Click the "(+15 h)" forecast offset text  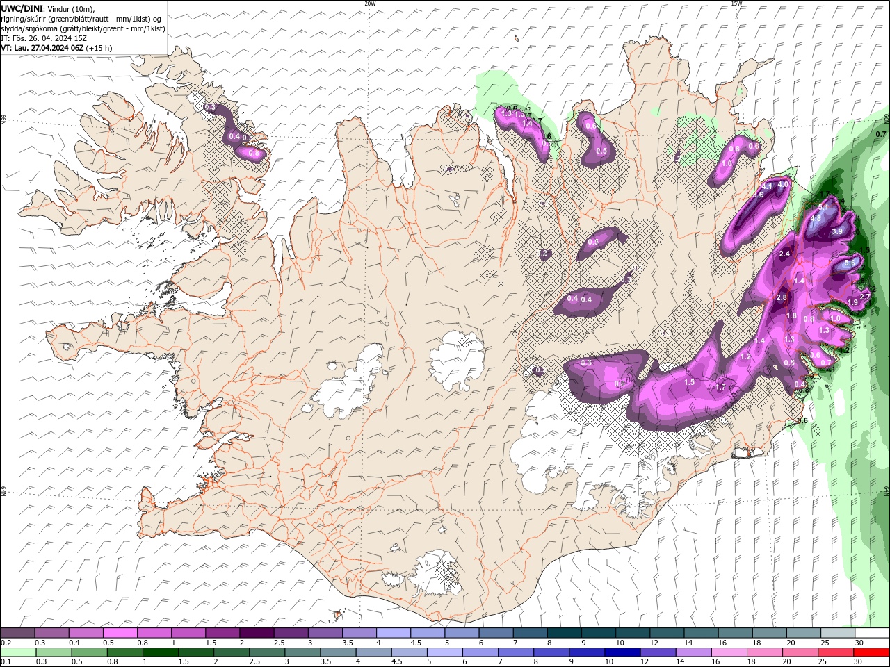click(99, 48)
